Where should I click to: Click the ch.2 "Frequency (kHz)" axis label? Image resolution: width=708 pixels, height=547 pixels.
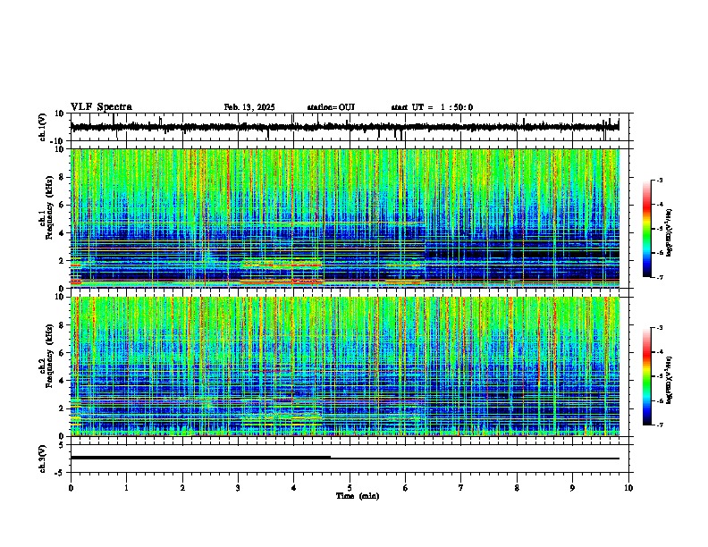tap(49, 356)
